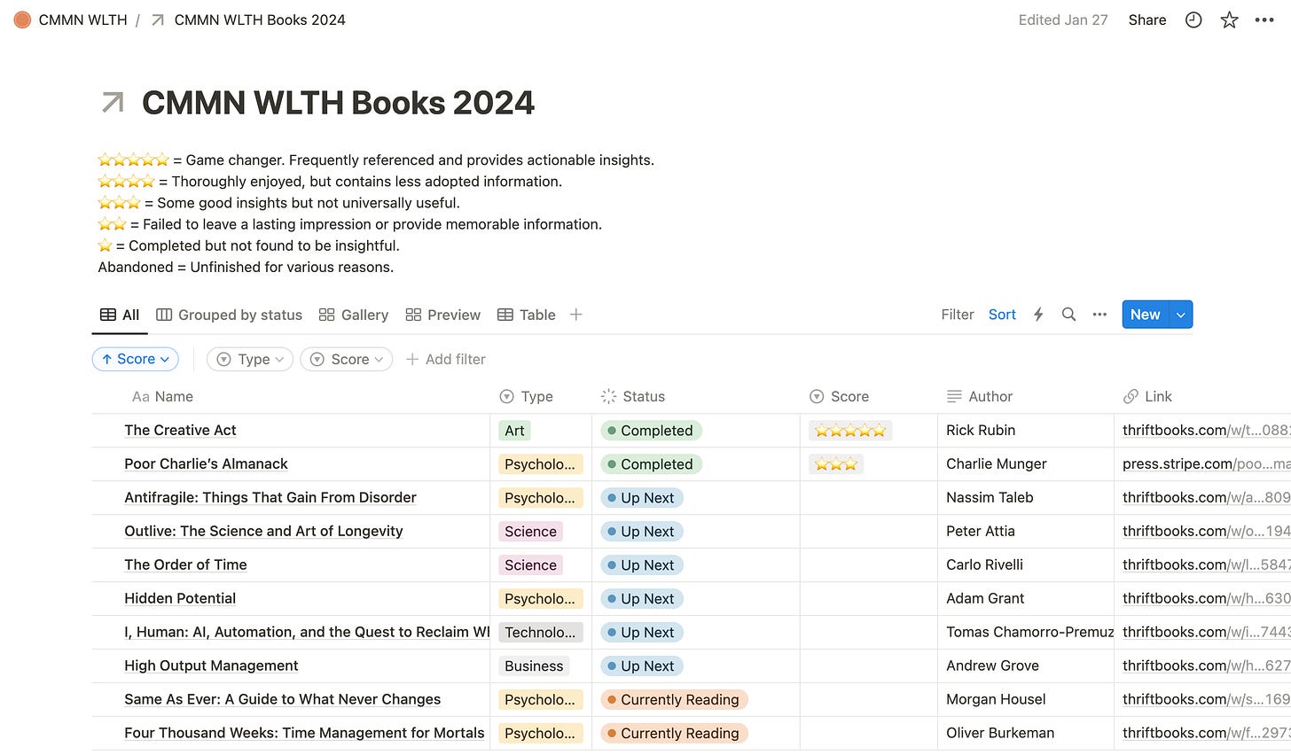Switch to the All view tab

pyautogui.click(x=120, y=315)
